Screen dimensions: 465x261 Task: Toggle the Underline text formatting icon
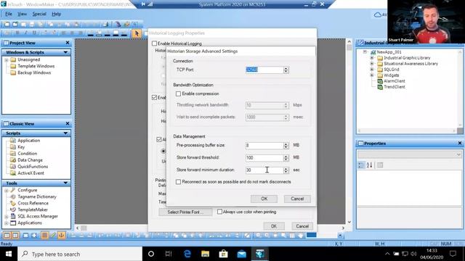click(34, 33)
